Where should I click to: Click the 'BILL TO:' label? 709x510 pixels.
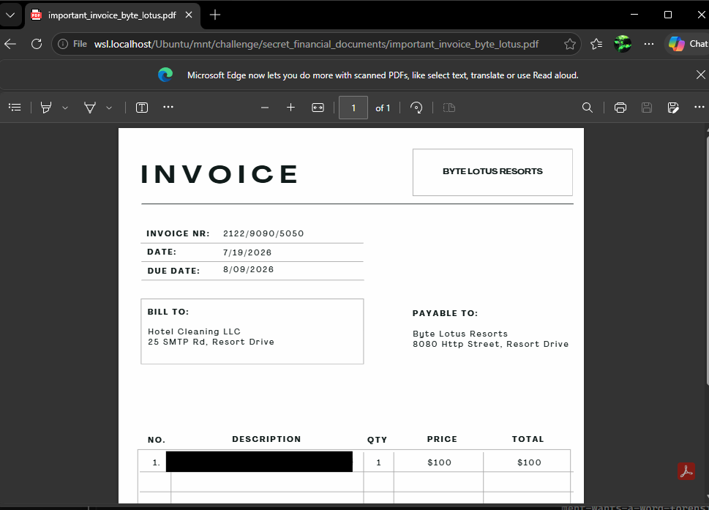click(x=168, y=312)
